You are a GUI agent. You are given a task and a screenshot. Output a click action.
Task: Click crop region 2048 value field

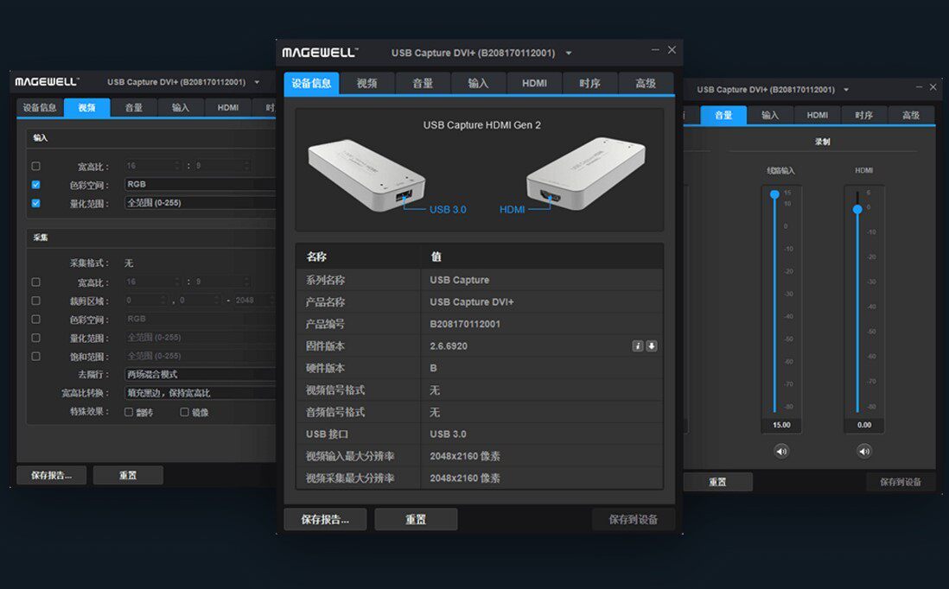[254, 300]
